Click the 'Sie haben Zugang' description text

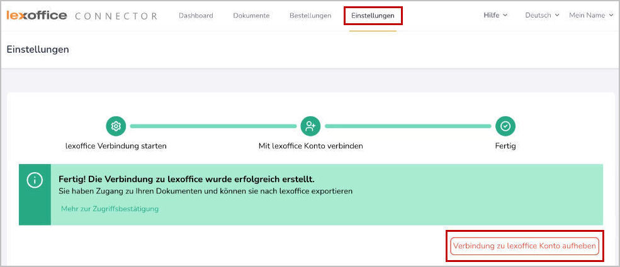tap(205, 191)
